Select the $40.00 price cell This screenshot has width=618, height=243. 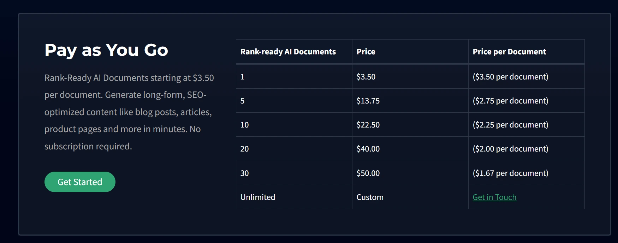pyautogui.click(x=410, y=149)
